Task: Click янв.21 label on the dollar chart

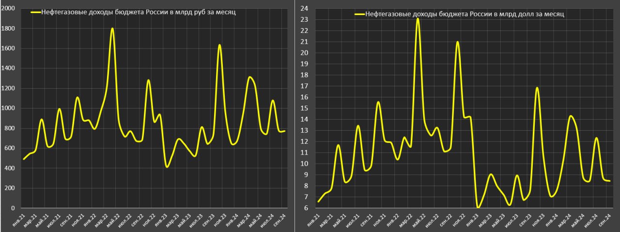Action: 314,221
